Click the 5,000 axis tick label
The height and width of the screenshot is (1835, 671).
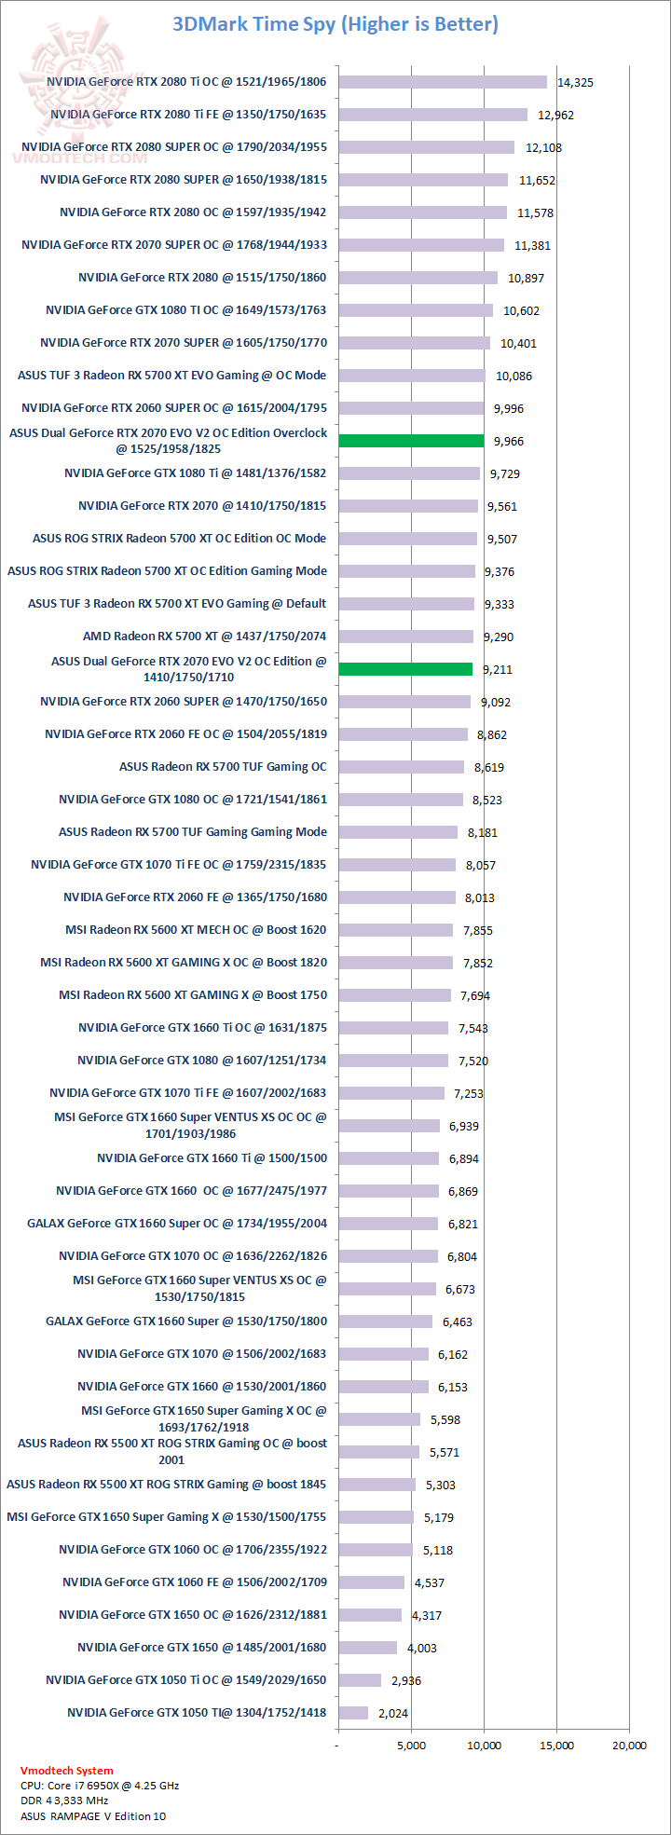point(411,1746)
